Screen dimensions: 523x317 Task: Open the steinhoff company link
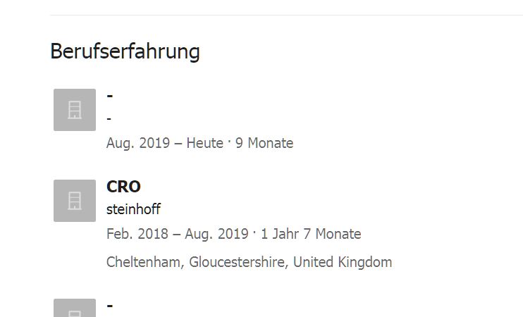click(133, 209)
